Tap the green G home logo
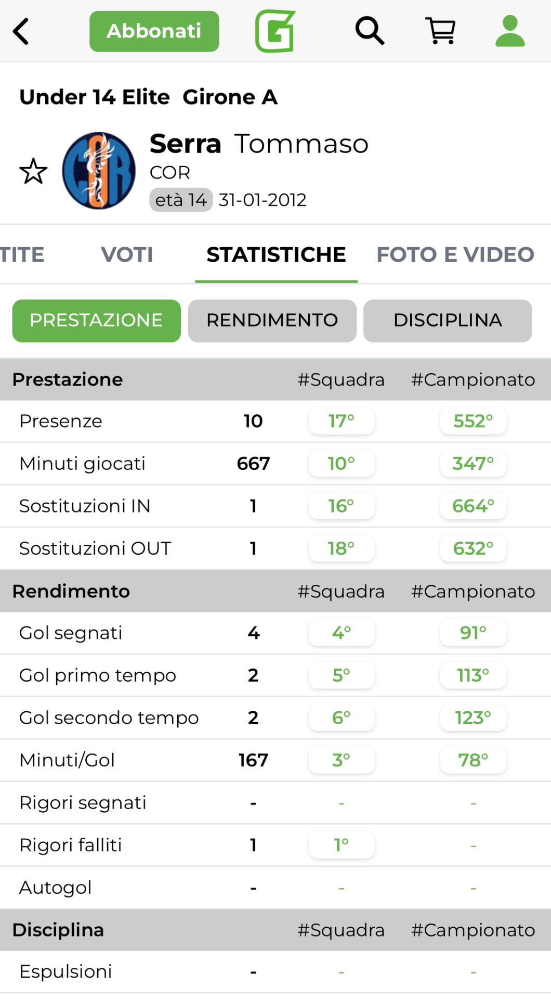 (x=275, y=32)
